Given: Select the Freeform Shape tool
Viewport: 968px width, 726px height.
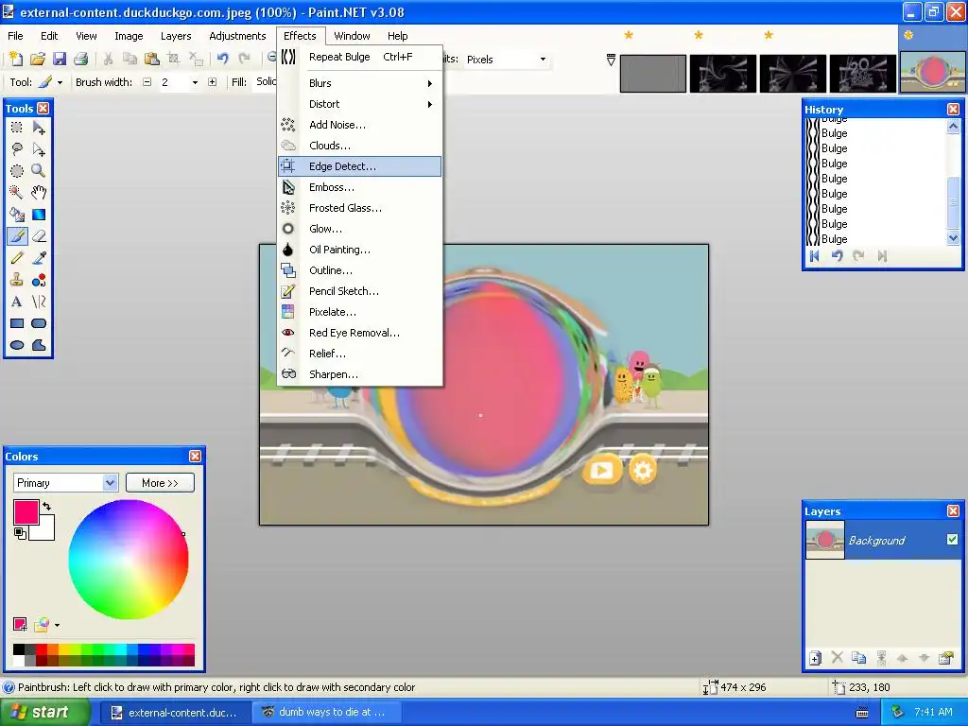Looking at the screenshot, I should click(x=39, y=345).
